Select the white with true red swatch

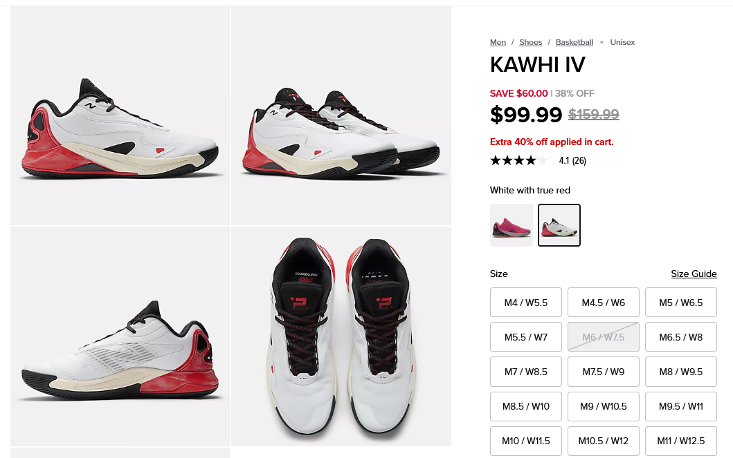click(559, 225)
